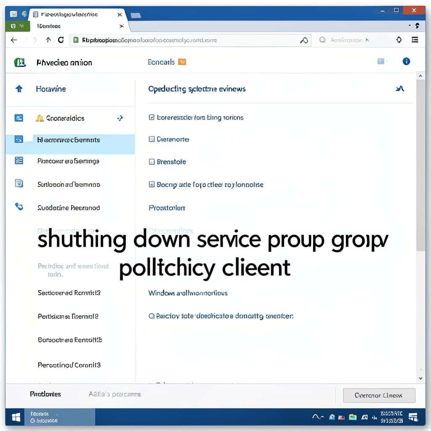This screenshot has width=431, height=431.
Task: Click the Oorronor Clnews button
Action: pos(379,395)
